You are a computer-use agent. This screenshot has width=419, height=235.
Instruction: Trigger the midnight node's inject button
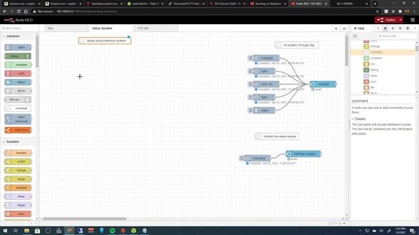coord(250,58)
